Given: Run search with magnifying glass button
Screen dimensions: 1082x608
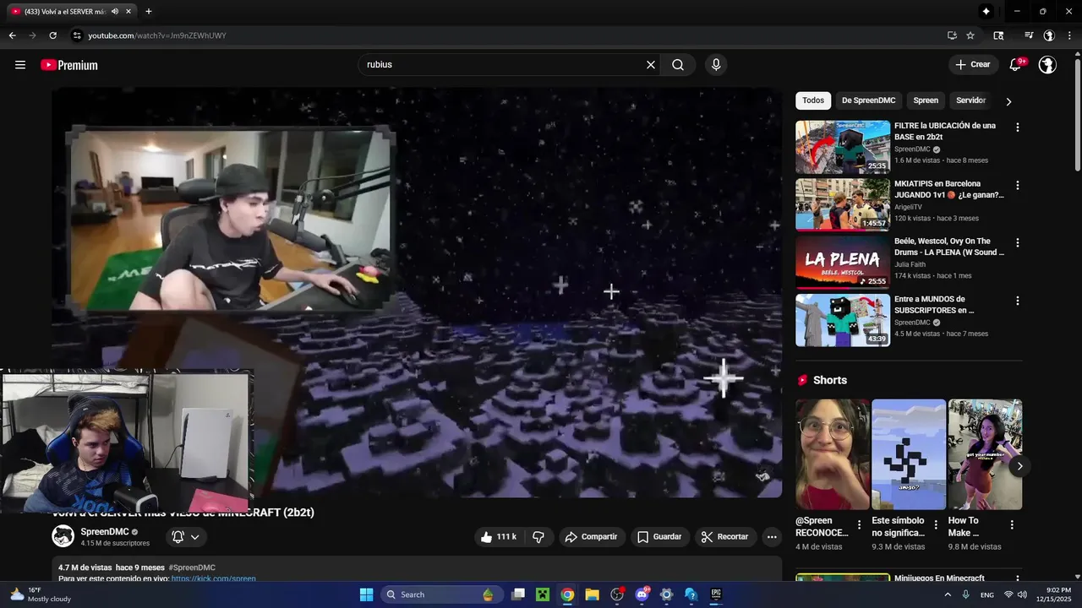Looking at the screenshot, I should (x=678, y=65).
